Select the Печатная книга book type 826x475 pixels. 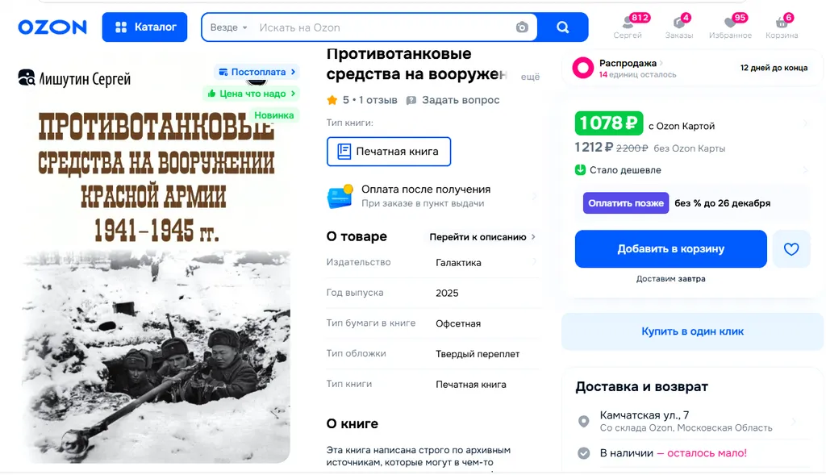click(x=389, y=152)
